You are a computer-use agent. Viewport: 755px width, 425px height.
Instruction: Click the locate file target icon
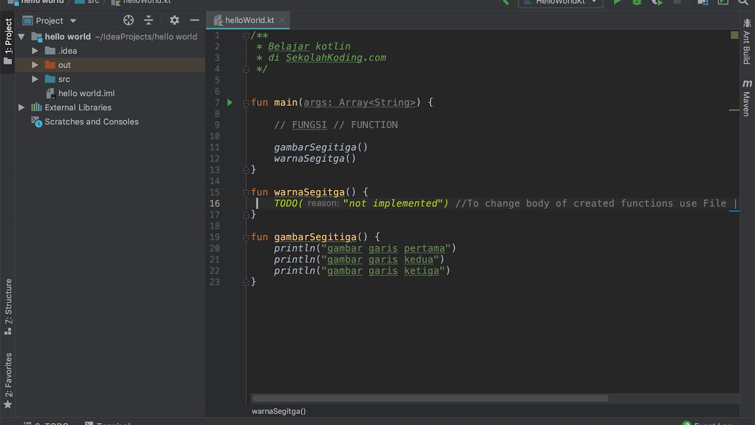tap(129, 20)
